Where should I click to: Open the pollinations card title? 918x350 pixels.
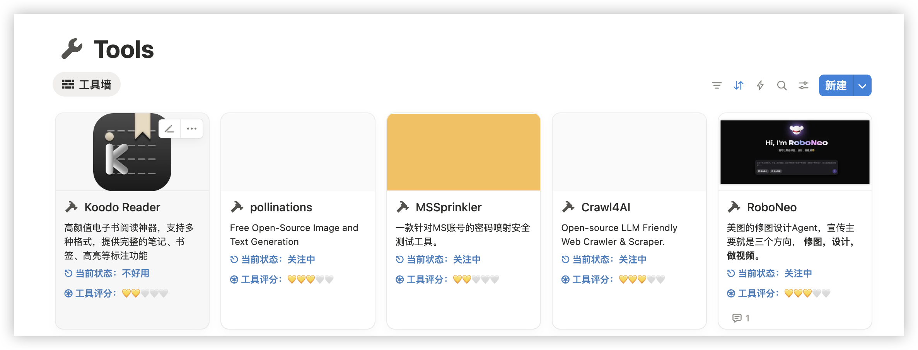click(281, 207)
